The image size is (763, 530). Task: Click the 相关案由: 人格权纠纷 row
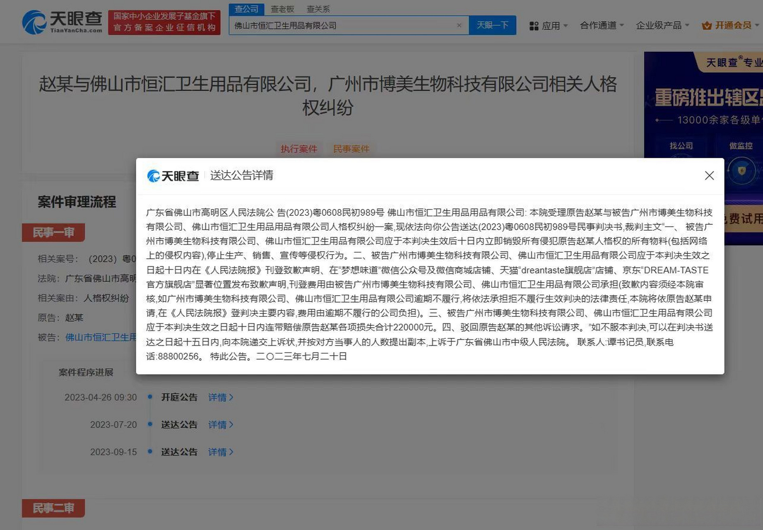(83, 298)
